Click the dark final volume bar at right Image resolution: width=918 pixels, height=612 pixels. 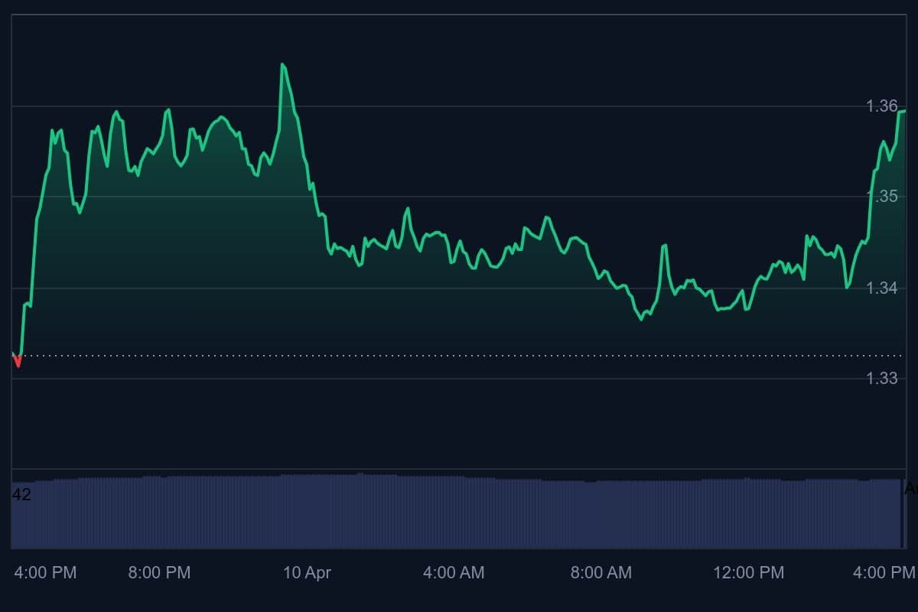(900, 514)
